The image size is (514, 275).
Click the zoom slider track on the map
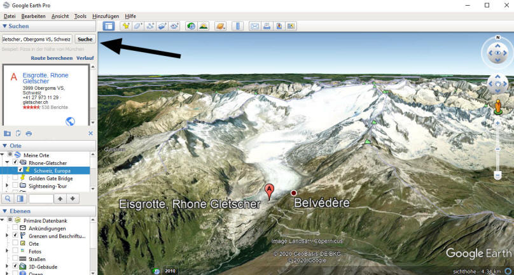pyautogui.click(x=497, y=150)
